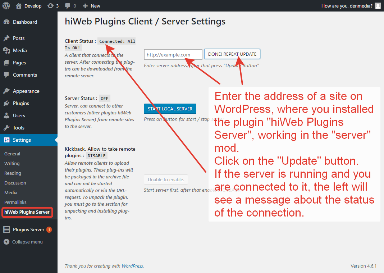Click the denmedia user avatar
The width and height of the screenshot is (384, 273).
pos(378,6)
